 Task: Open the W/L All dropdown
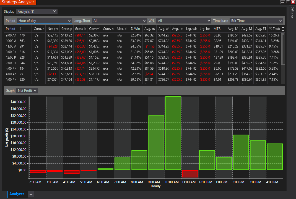coord(184,21)
